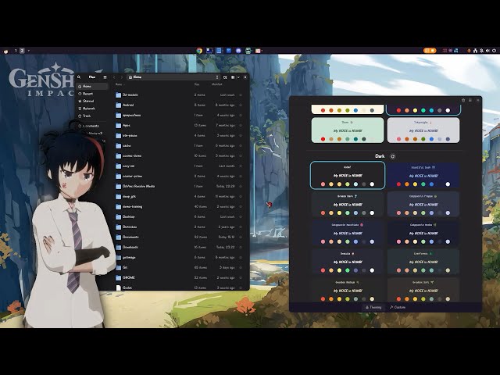Select the Documents folder in file list
The width and height of the screenshot is (500, 375).
[180, 237]
